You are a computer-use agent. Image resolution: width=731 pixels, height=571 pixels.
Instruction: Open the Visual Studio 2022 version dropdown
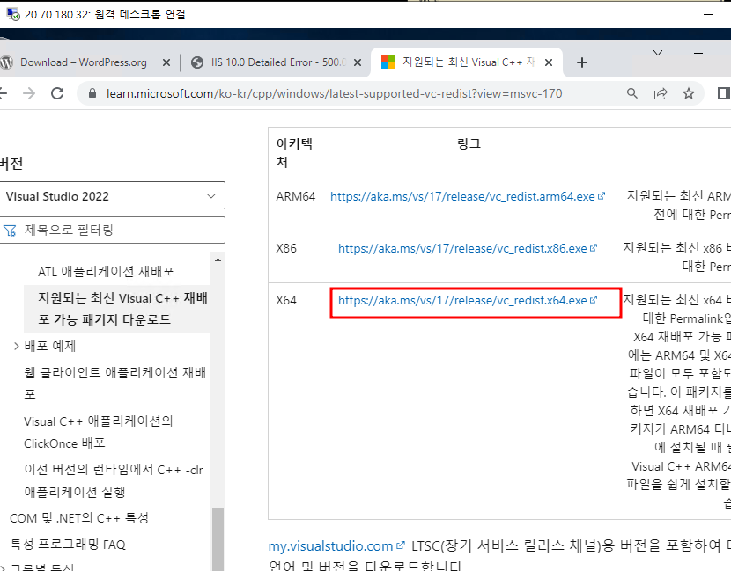click(x=112, y=195)
